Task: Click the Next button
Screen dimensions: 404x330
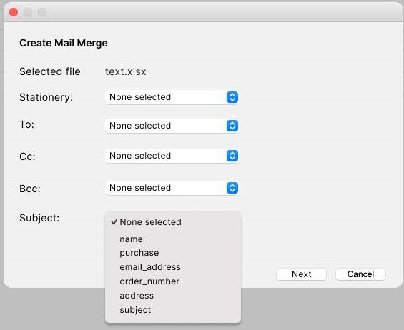Action: pyautogui.click(x=302, y=274)
